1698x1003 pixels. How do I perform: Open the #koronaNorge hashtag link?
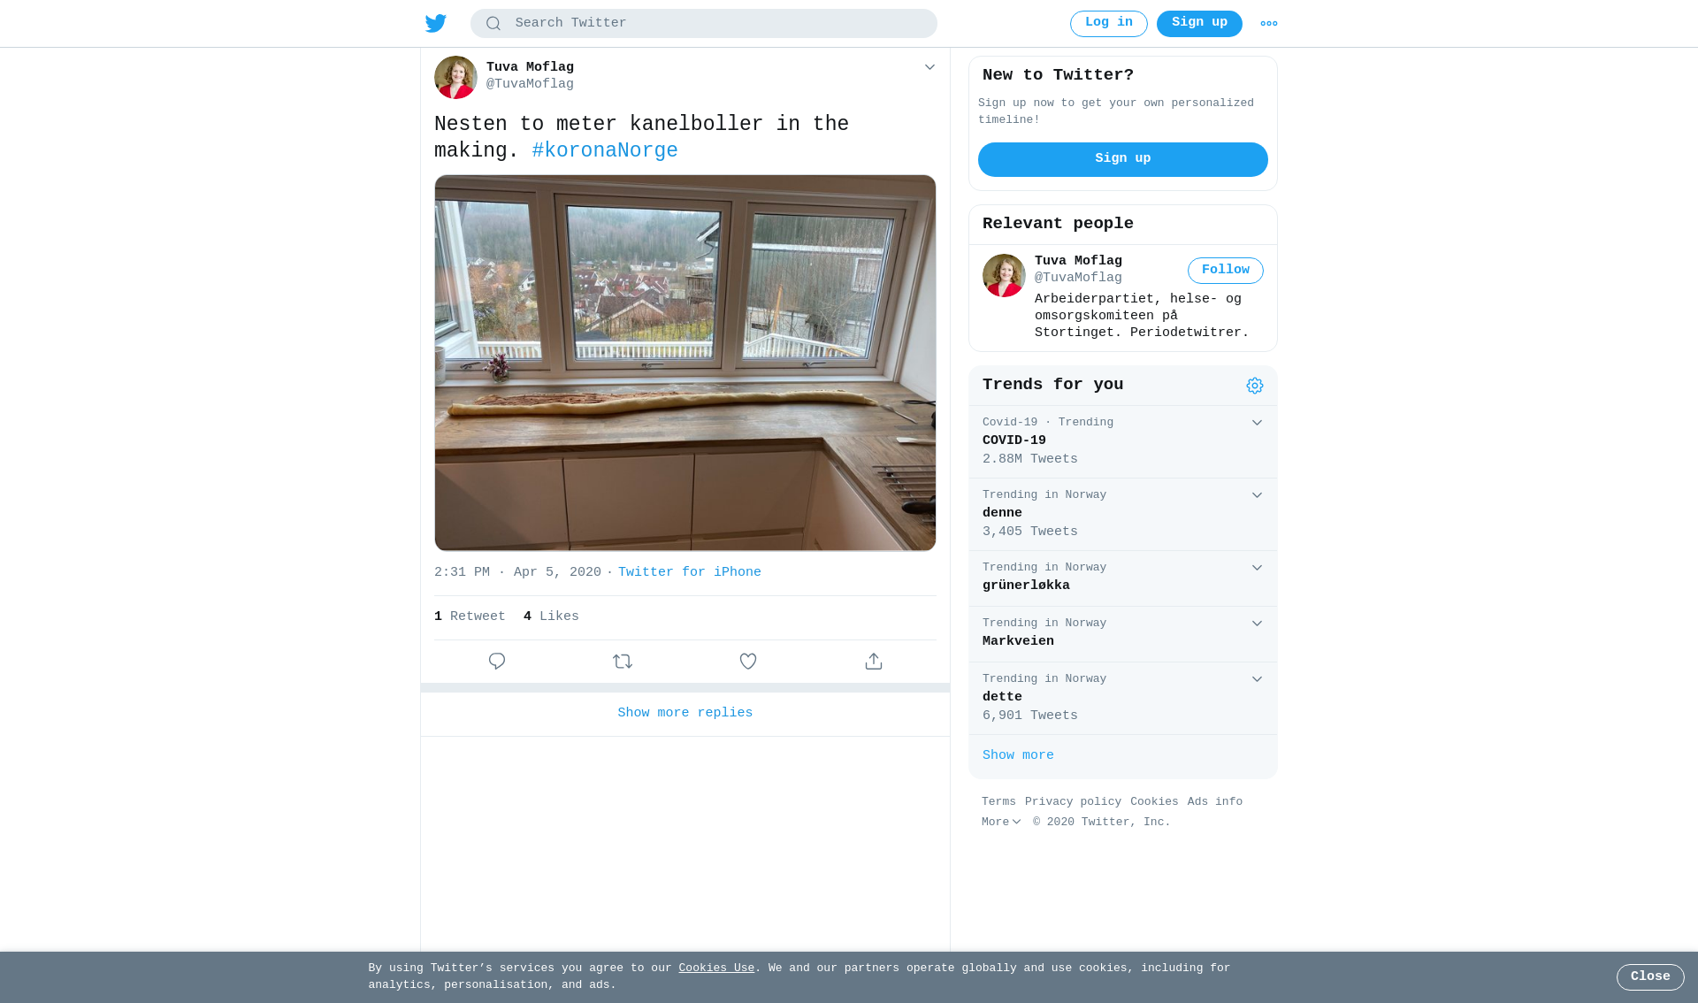605,151
